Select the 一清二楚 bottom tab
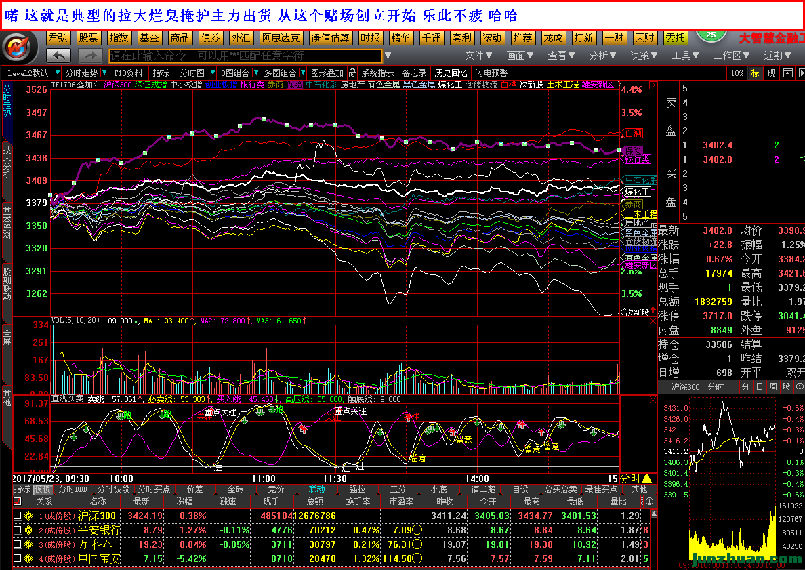This screenshot has height=570, width=805. (479, 489)
